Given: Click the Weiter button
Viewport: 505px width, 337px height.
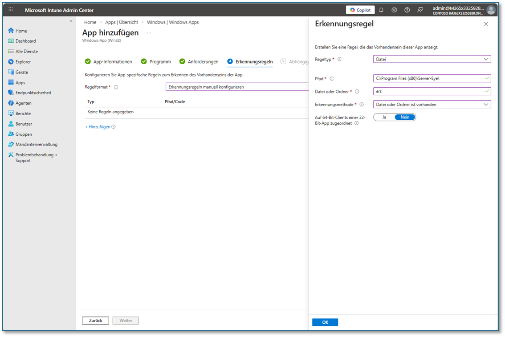Looking at the screenshot, I should pos(126,321).
